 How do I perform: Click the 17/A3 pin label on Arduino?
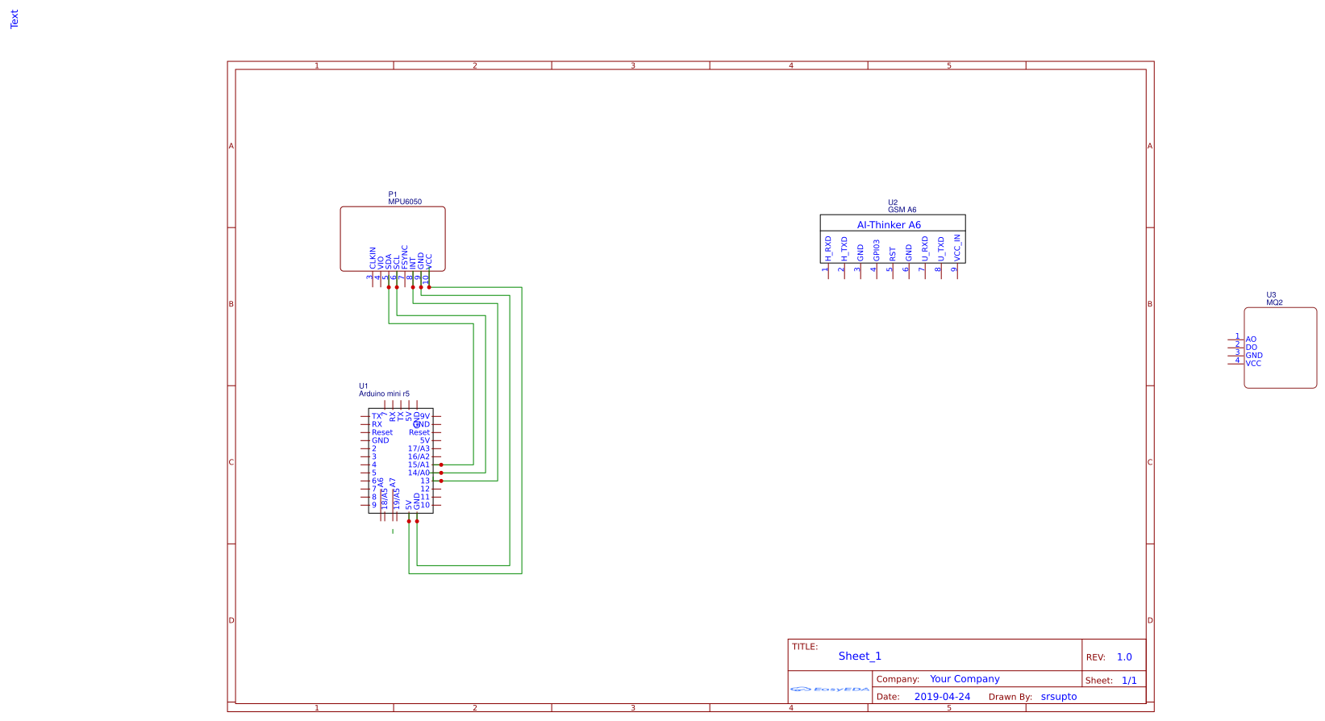[419, 448]
